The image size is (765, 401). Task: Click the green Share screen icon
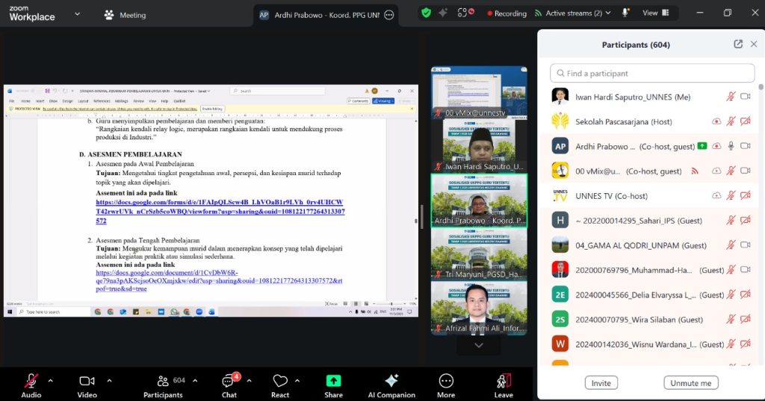coord(333,381)
